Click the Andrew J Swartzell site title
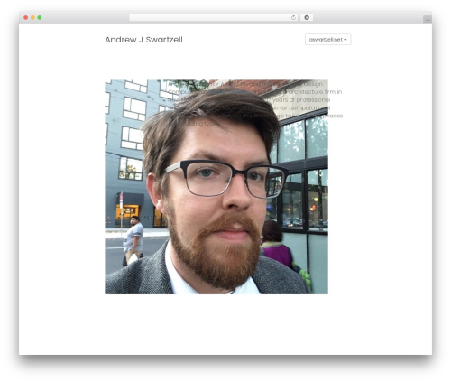 click(x=143, y=40)
